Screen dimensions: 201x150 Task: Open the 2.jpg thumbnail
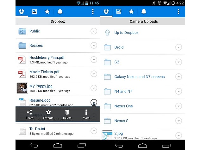point(107,135)
